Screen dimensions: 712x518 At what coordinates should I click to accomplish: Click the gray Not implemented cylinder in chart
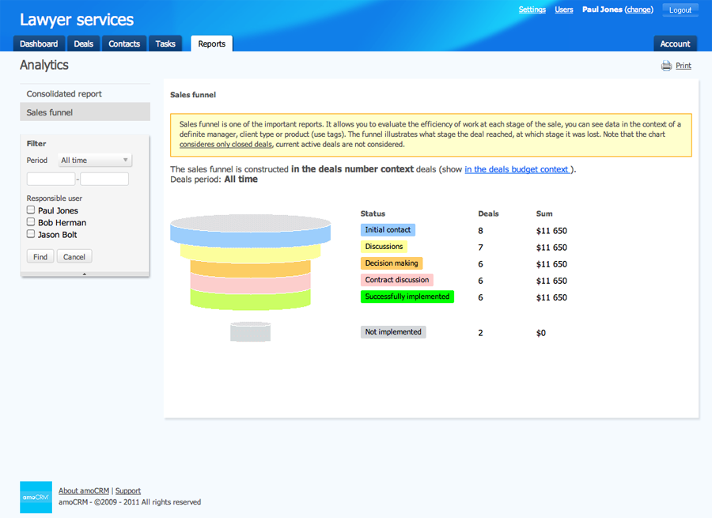251,331
